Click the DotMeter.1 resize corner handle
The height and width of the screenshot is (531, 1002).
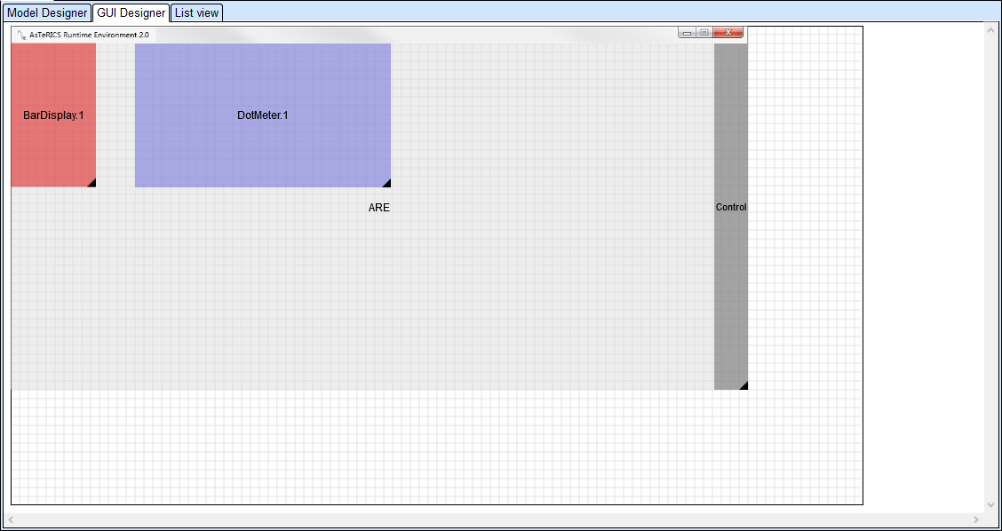point(386,183)
